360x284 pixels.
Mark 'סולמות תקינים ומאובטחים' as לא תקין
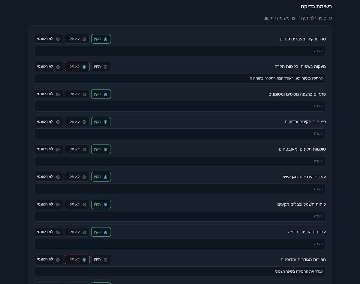click(77, 149)
